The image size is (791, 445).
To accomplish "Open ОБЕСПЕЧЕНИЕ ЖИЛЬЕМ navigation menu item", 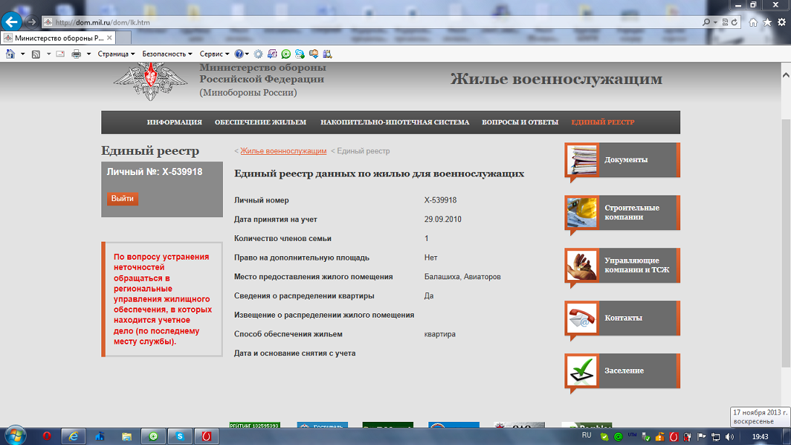I will [261, 122].
